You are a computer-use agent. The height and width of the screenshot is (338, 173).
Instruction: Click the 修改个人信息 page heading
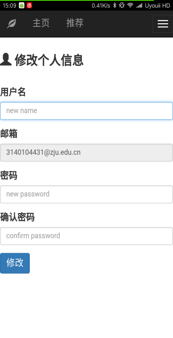(x=49, y=60)
